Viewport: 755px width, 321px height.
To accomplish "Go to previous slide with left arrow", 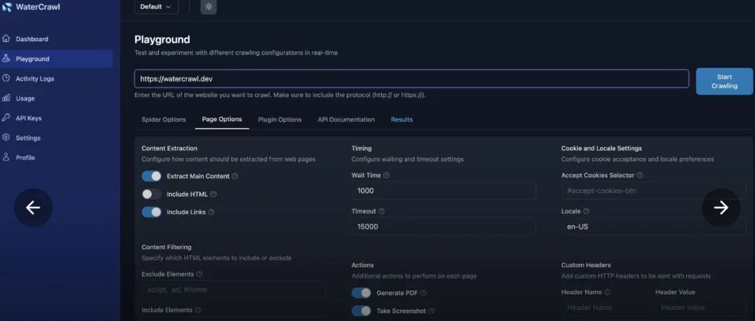I will 34,207.
